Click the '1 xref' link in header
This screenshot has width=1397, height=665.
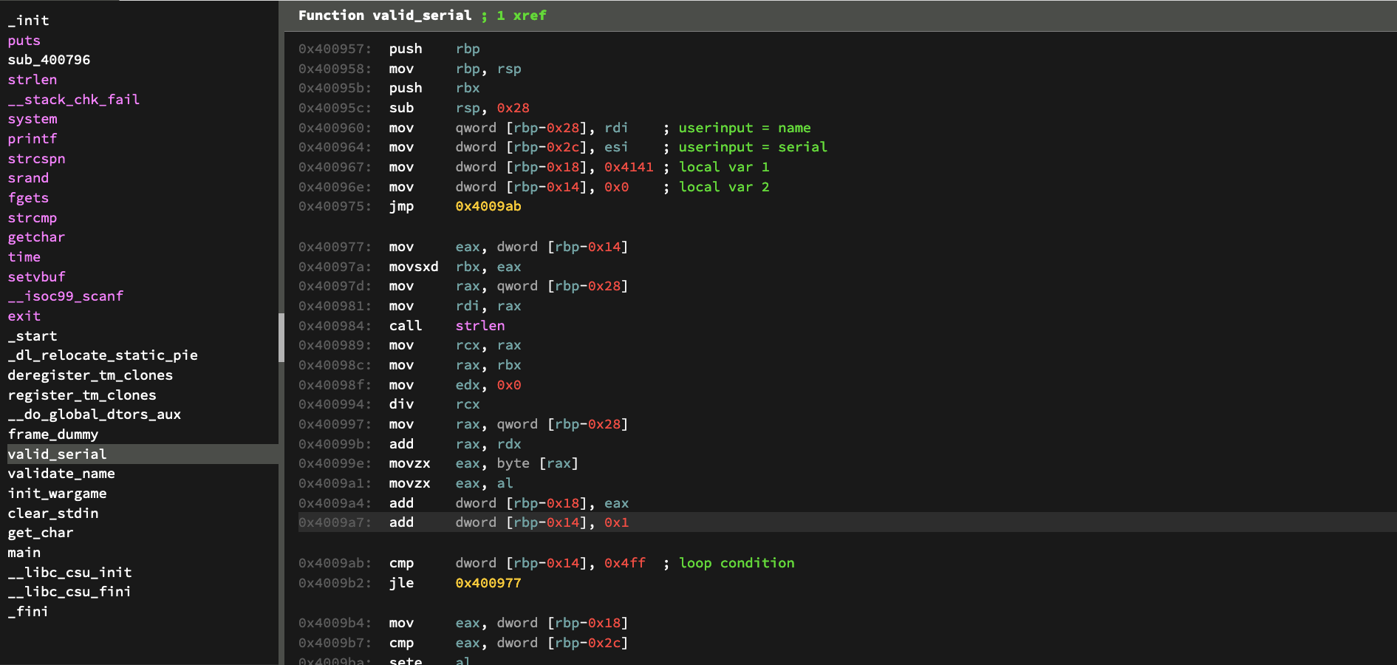pos(522,16)
